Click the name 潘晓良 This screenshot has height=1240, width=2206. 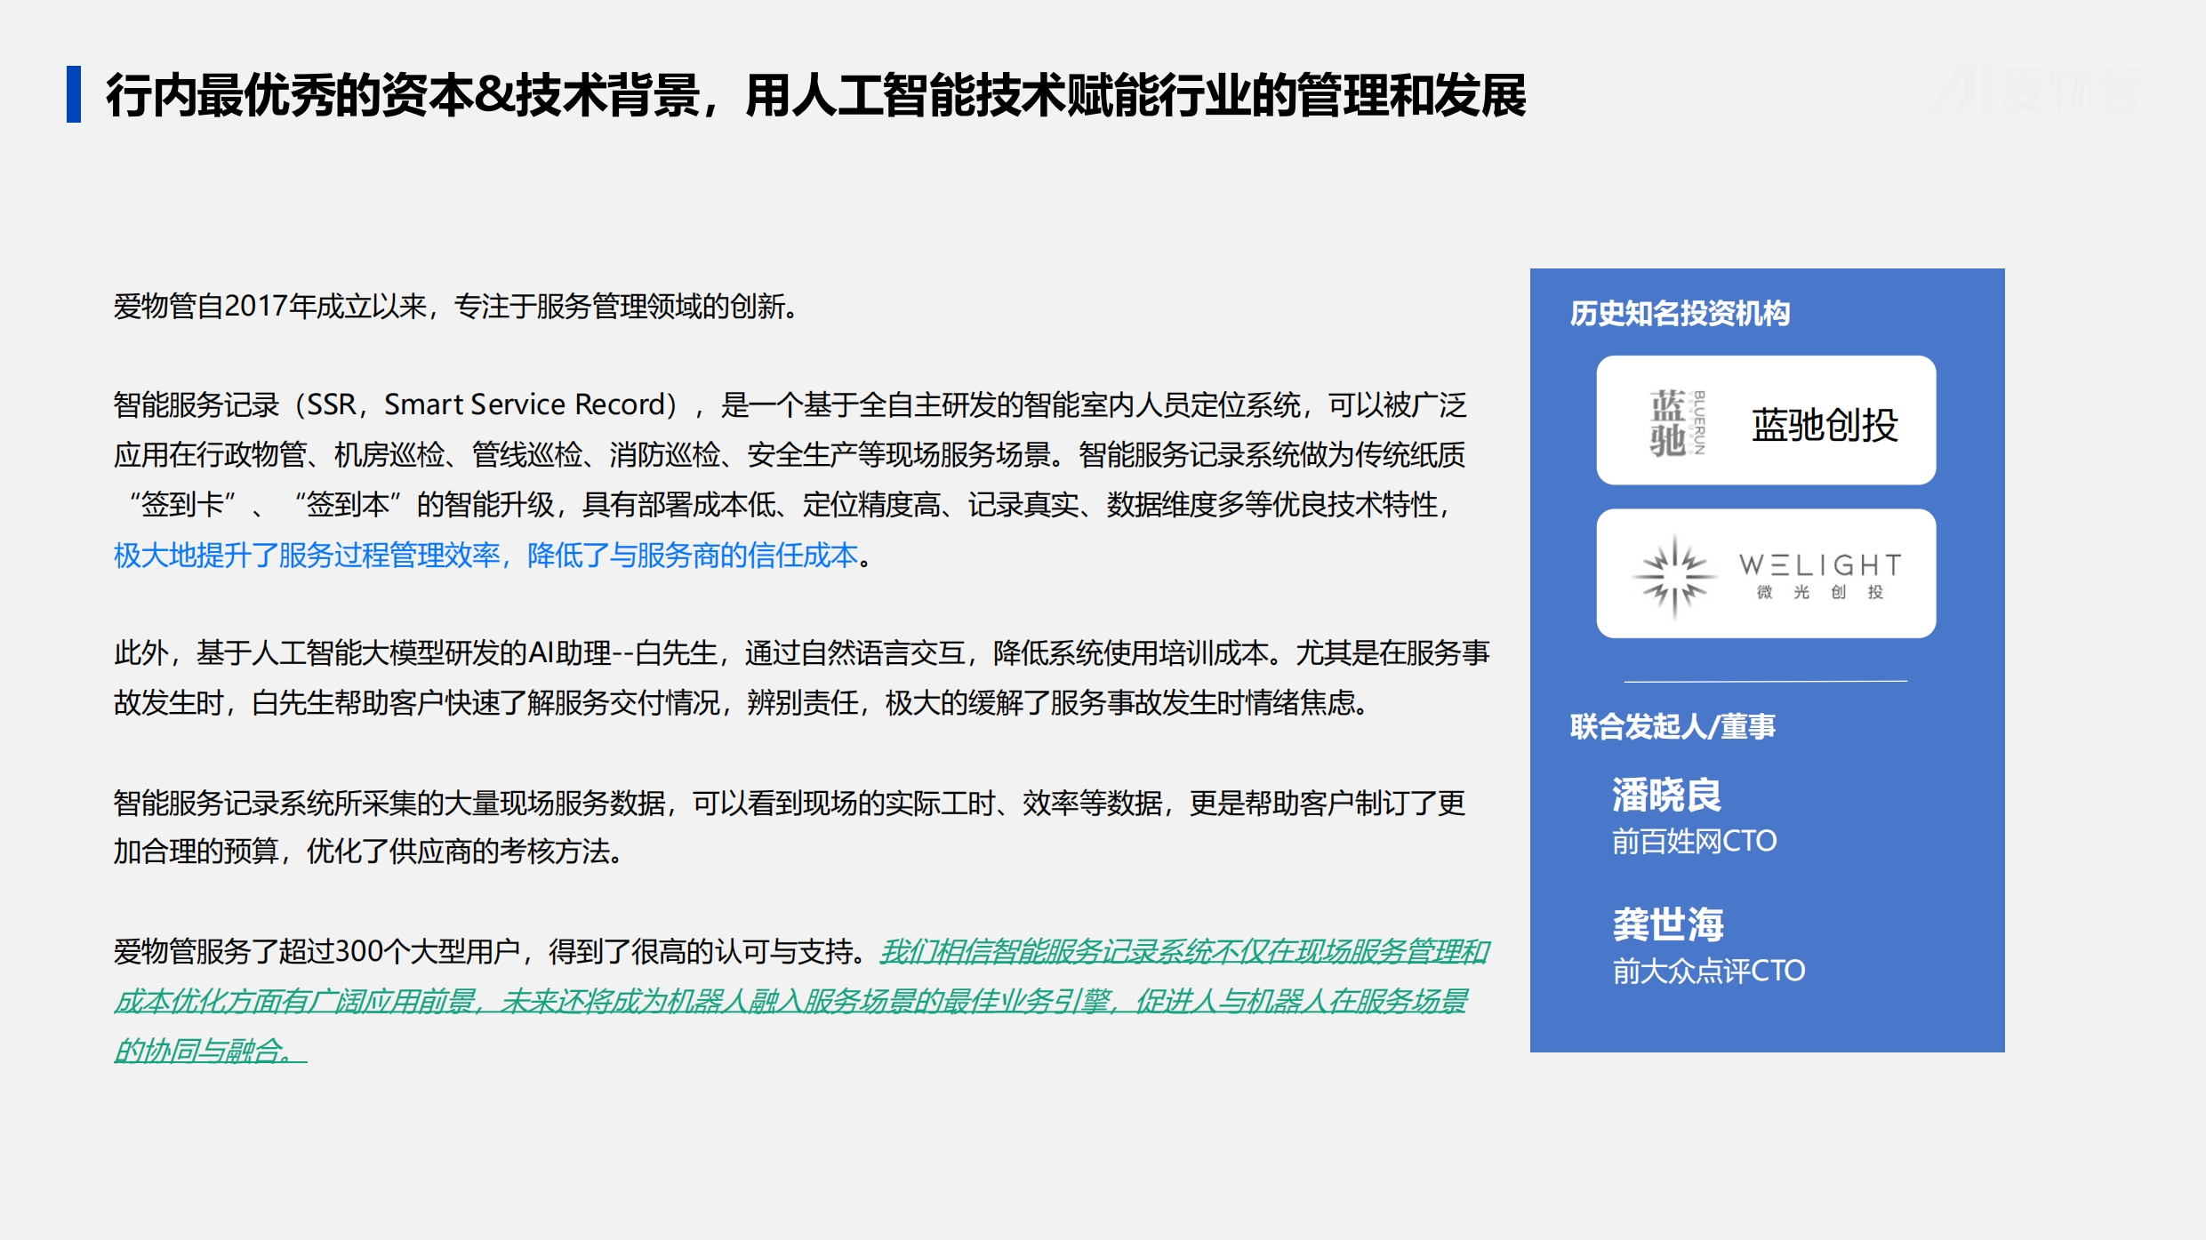coord(1667,795)
